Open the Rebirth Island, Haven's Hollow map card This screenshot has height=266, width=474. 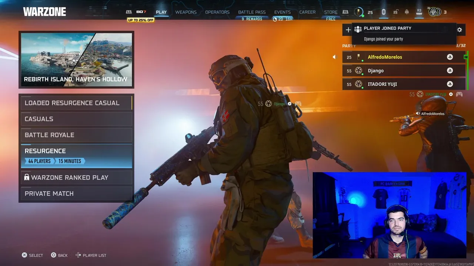coord(76,59)
